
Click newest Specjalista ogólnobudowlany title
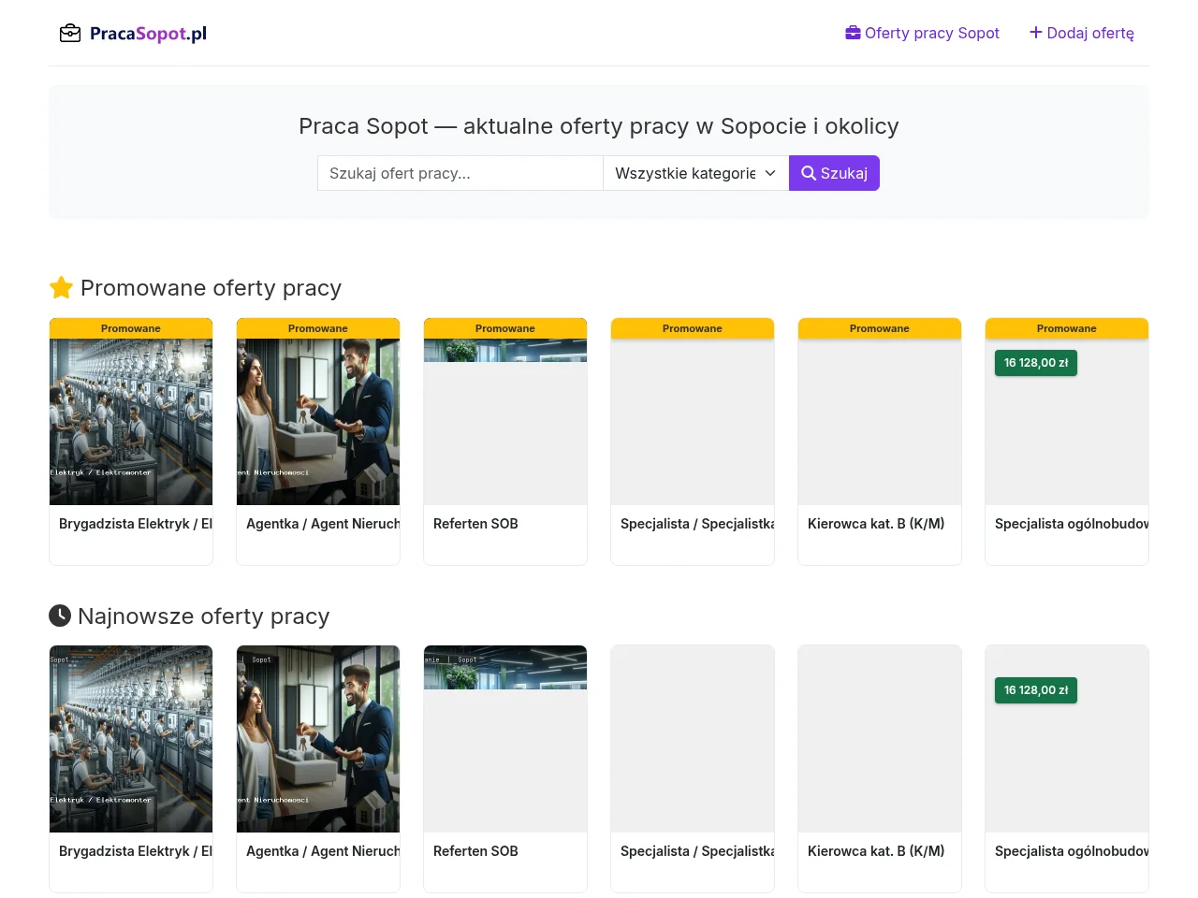[x=1072, y=851]
